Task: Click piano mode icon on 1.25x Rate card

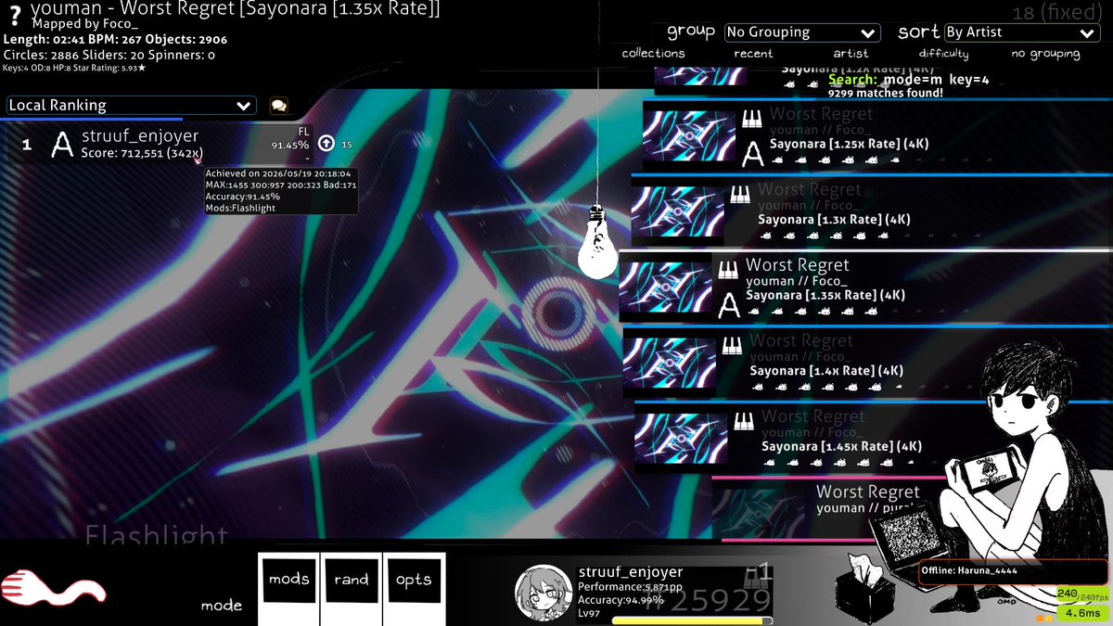Action: pos(751,120)
